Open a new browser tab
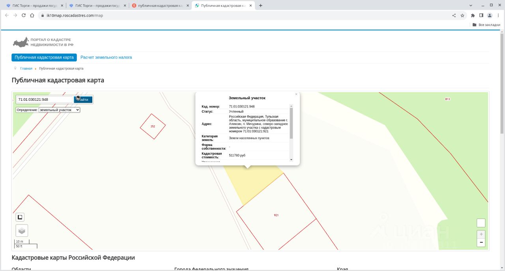Viewport: 505px width, 271px height. (260, 6)
